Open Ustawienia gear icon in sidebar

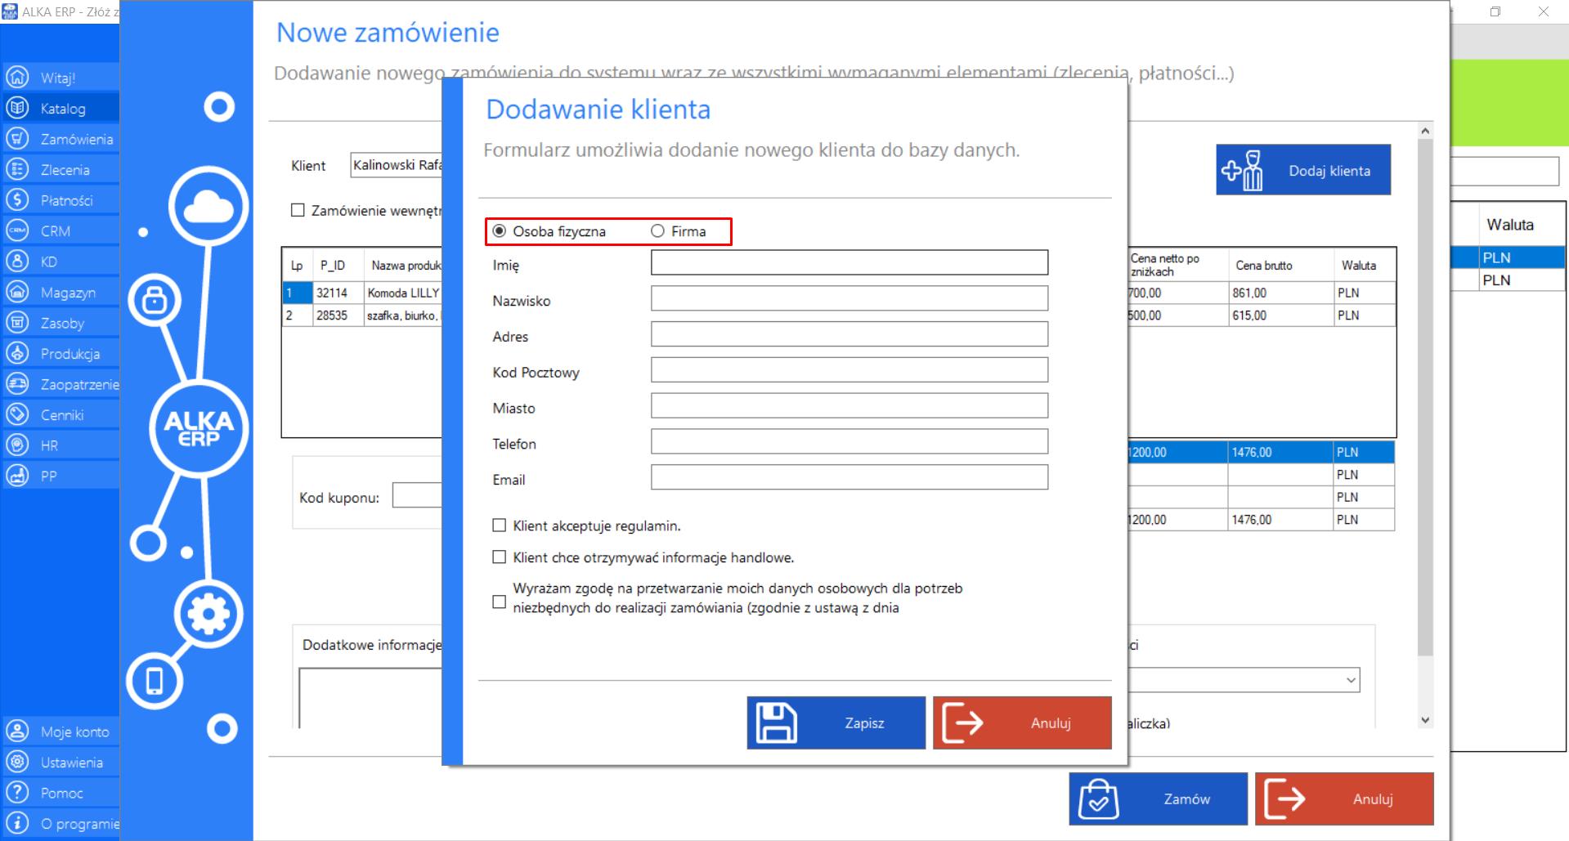click(x=17, y=762)
